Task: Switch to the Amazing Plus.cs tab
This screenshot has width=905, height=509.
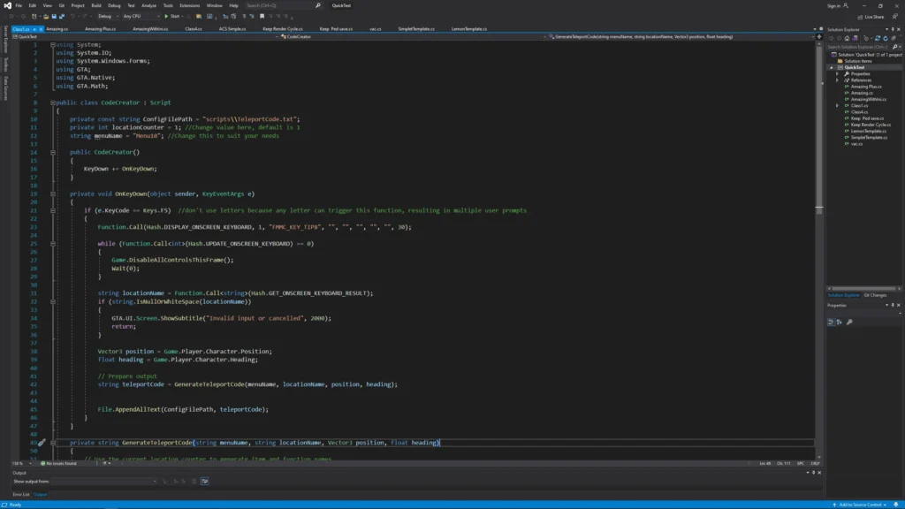Action: (x=100, y=29)
